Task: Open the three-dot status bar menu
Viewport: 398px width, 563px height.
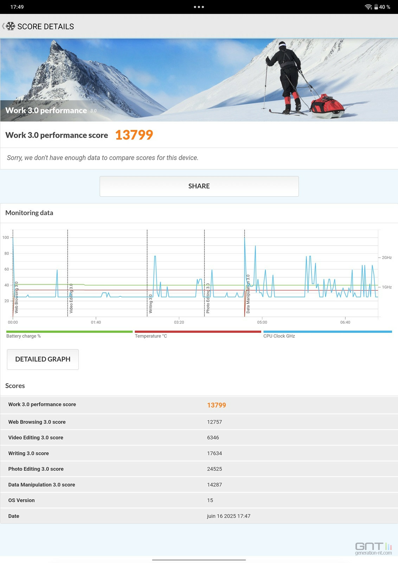Action: [x=199, y=7]
